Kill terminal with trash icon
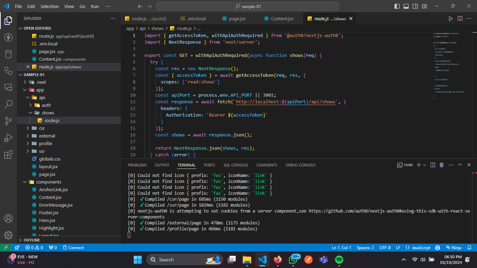 441,165
